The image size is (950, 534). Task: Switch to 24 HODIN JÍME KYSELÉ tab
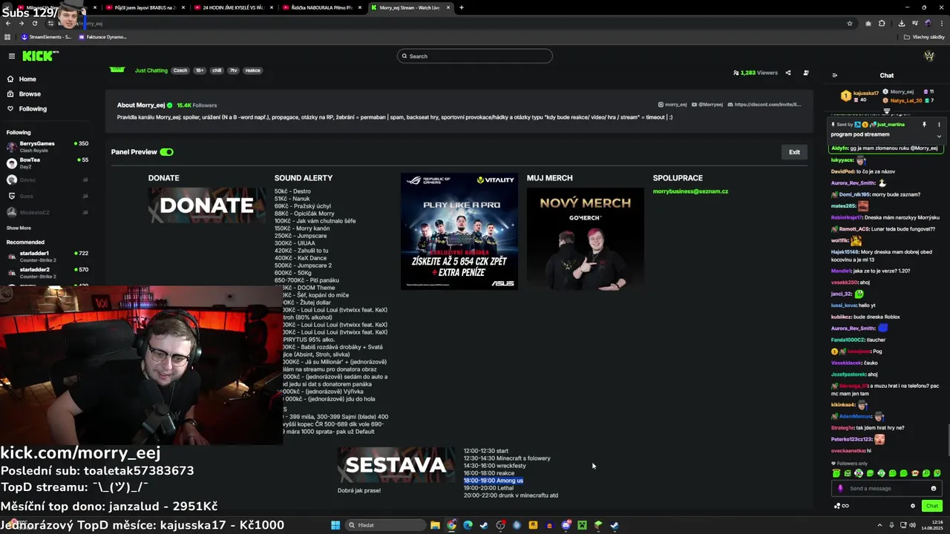tap(232, 7)
